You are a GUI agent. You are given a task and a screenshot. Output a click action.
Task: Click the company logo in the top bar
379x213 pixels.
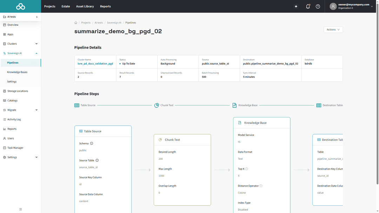tap(20, 6)
